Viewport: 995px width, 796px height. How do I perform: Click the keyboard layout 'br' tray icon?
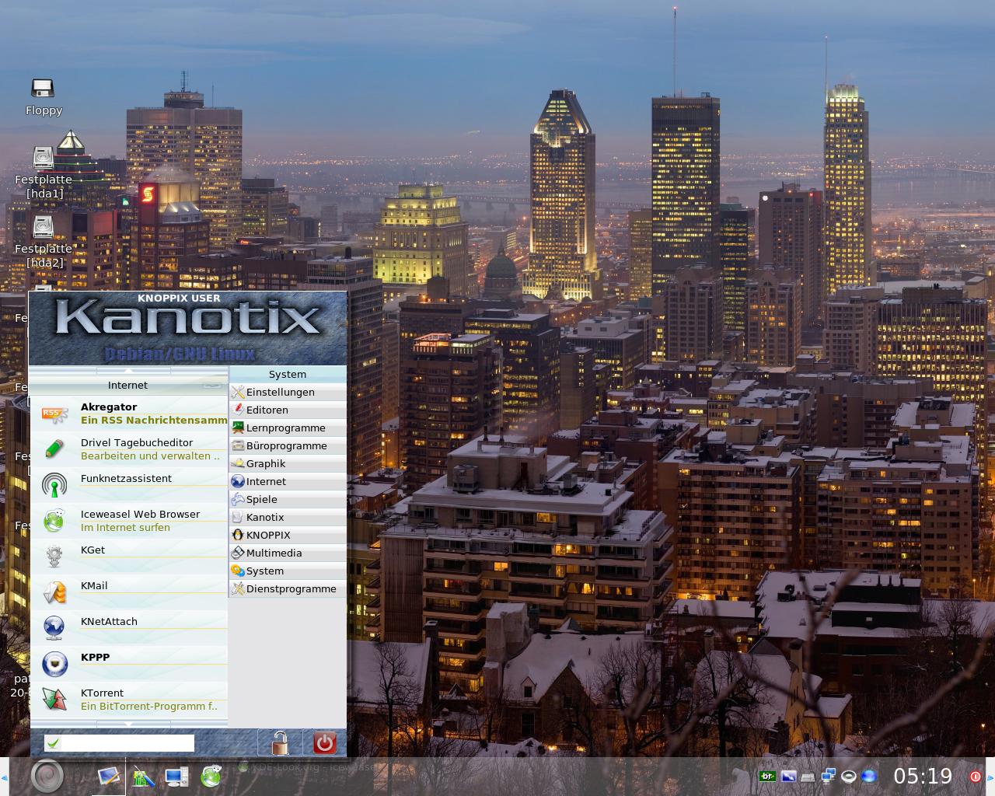click(x=767, y=776)
